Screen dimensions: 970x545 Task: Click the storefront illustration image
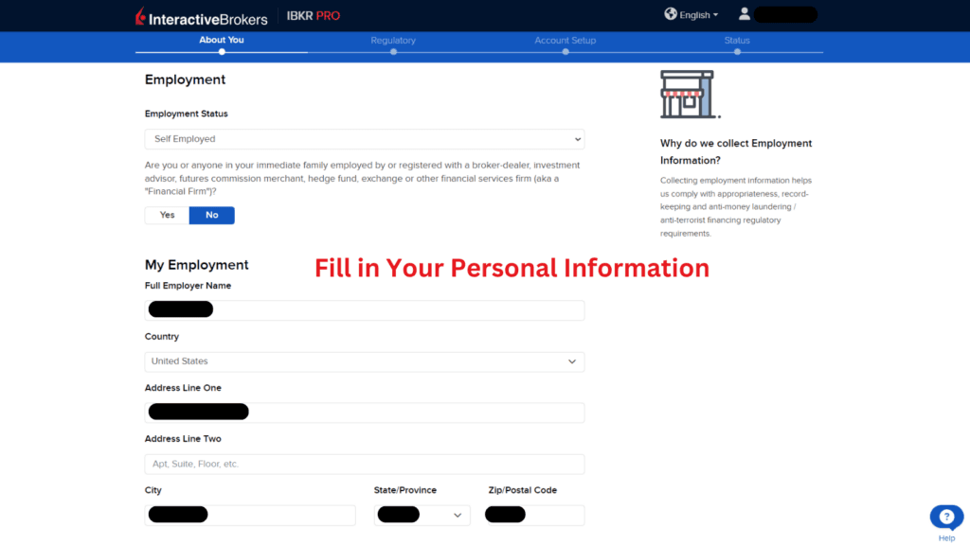[x=687, y=94]
